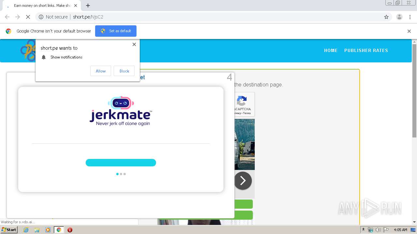Open File Explorer from taskbar
This screenshot has height=234, width=417.
coord(37,230)
